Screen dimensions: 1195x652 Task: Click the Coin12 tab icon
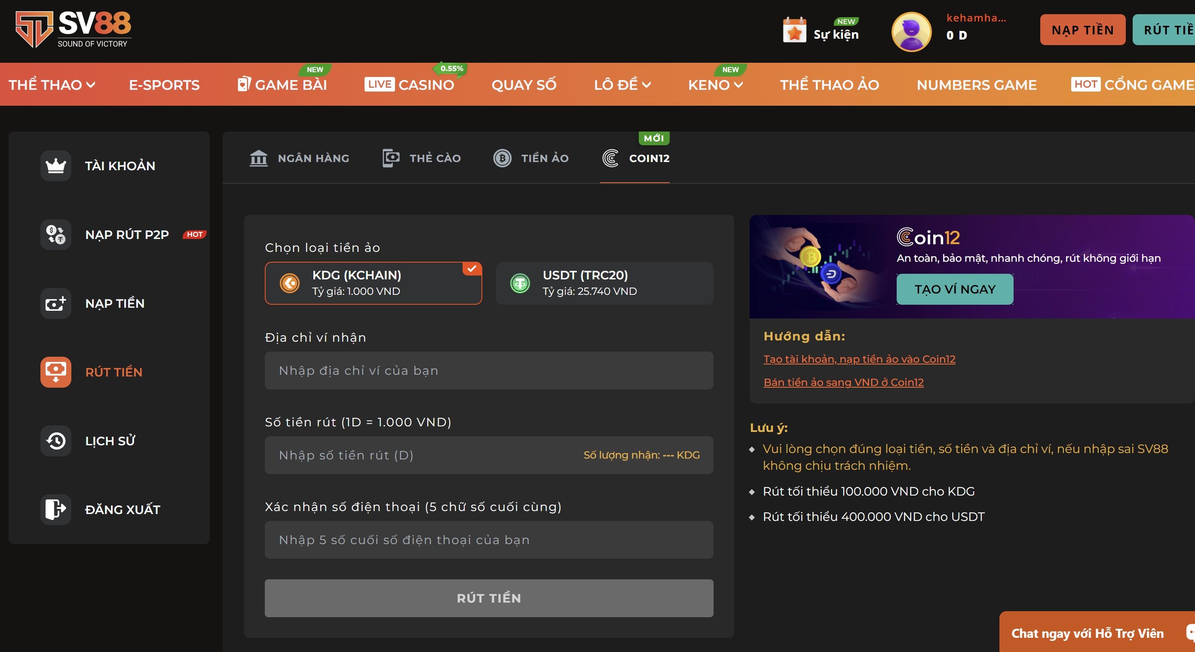click(x=610, y=158)
